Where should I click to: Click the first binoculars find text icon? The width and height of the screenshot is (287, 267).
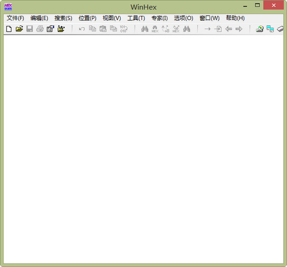pyautogui.click(x=145, y=29)
